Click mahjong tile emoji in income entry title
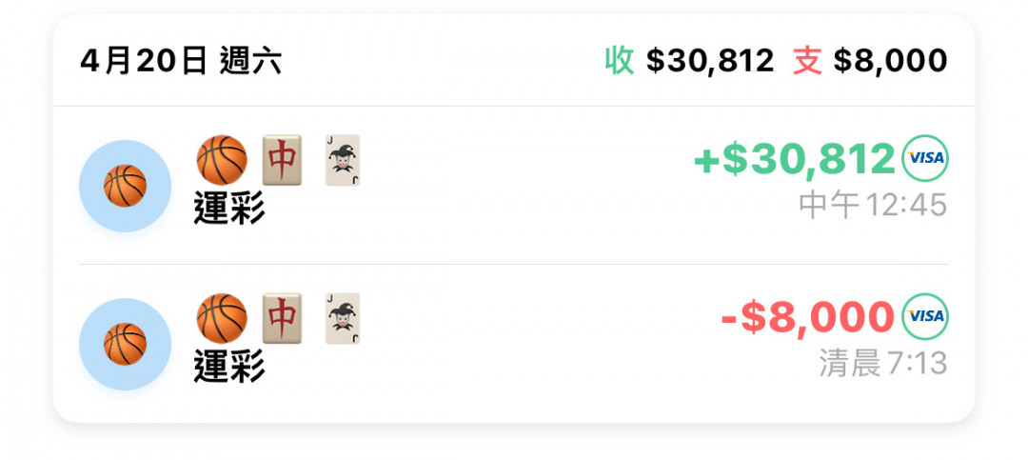This screenshot has width=1028, height=460. [x=282, y=160]
